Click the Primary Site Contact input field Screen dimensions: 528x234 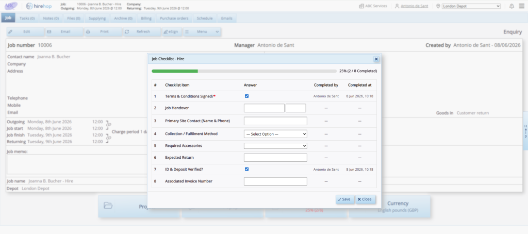click(x=275, y=121)
